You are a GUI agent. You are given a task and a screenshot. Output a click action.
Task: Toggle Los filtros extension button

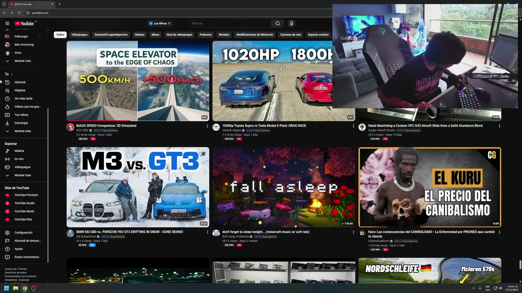pyautogui.click(x=160, y=23)
